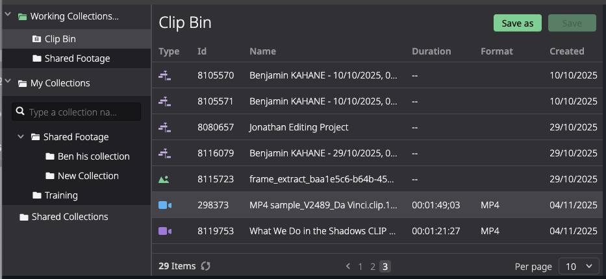Click id 8115723 in the table

click(x=216, y=180)
